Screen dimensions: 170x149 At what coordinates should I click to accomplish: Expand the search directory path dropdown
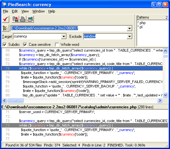(129, 29)
